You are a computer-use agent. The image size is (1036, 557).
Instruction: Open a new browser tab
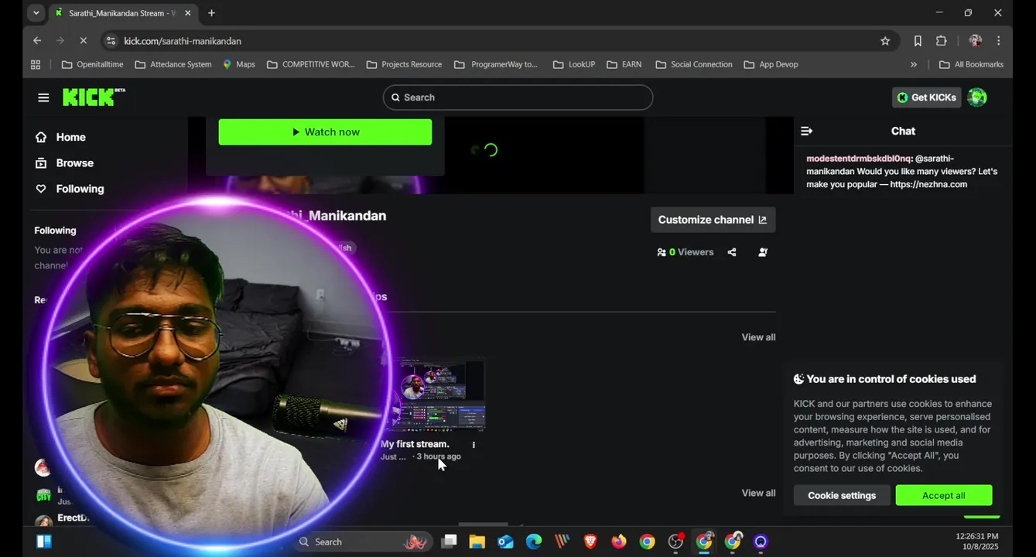click(211, 13)
